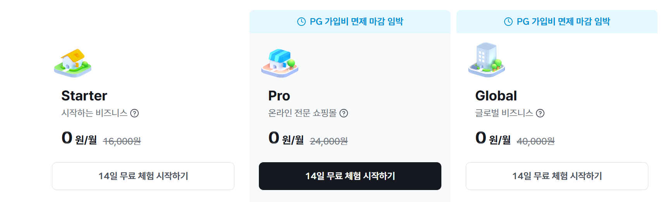Viewport: 670px width, 202px height.
Task: Click the struck-through 16,000원 price
Action: coord(122,141)
